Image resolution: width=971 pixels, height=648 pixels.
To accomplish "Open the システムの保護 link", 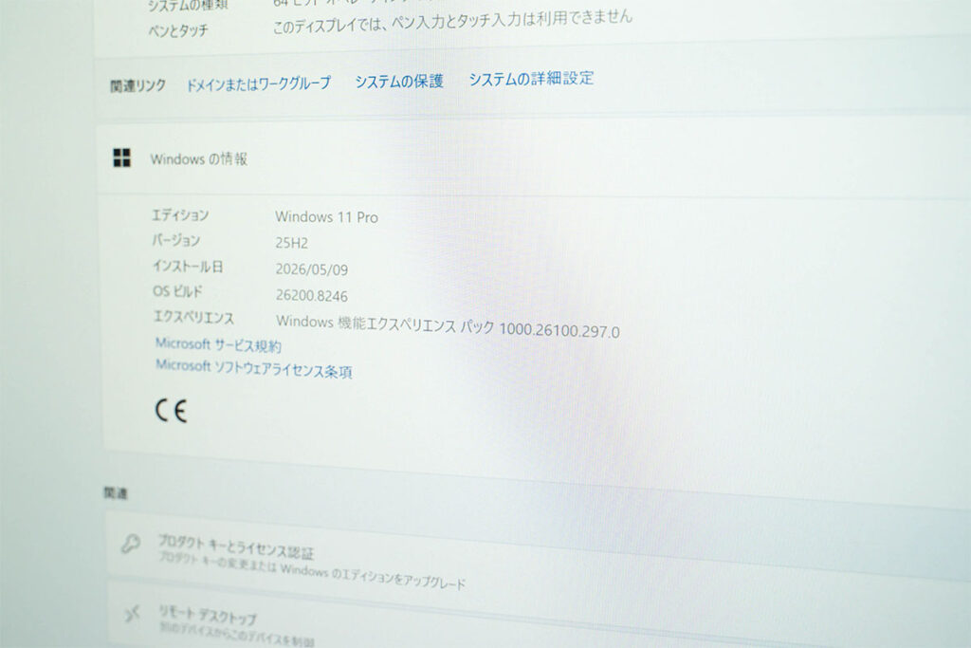I will pos(399,82).
